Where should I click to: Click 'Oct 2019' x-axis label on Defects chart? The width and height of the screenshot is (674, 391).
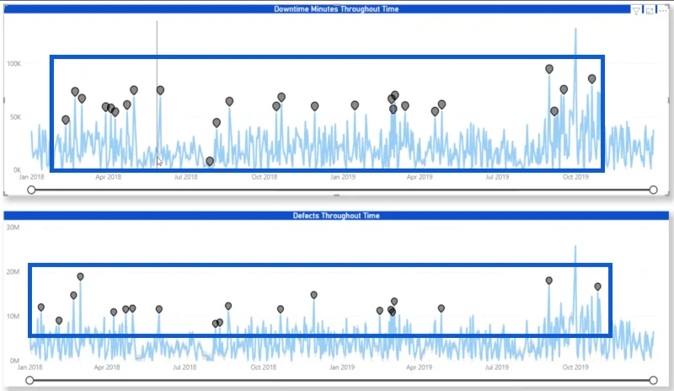[575, 367]
